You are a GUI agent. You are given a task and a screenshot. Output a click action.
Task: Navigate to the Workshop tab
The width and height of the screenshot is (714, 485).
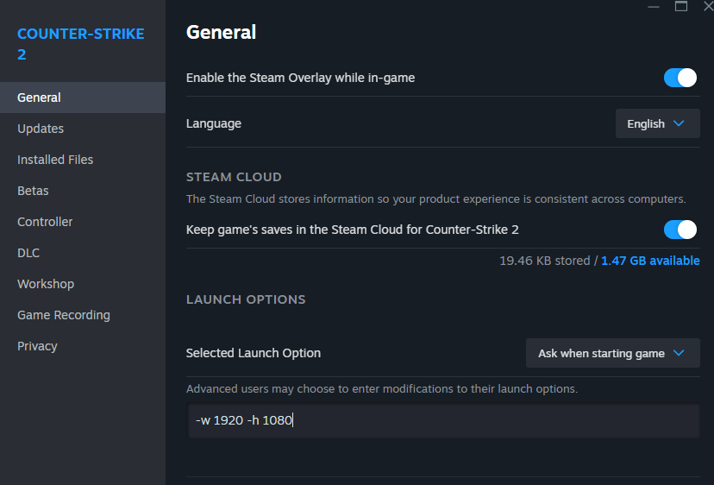coord(46,284)
